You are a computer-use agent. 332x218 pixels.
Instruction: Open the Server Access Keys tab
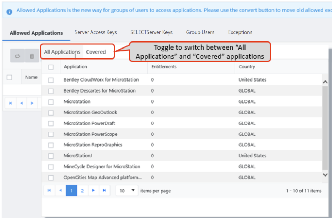96,32
